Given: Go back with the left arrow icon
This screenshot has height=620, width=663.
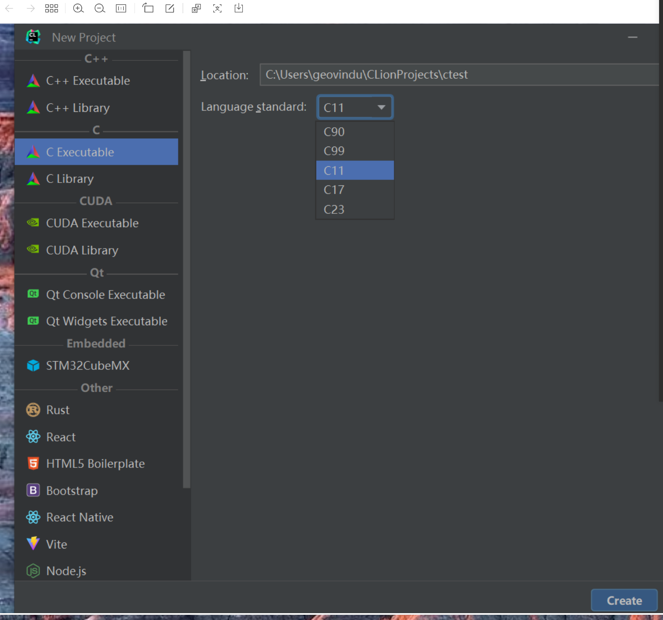Looking at the screenshot, I should point(9,8).
